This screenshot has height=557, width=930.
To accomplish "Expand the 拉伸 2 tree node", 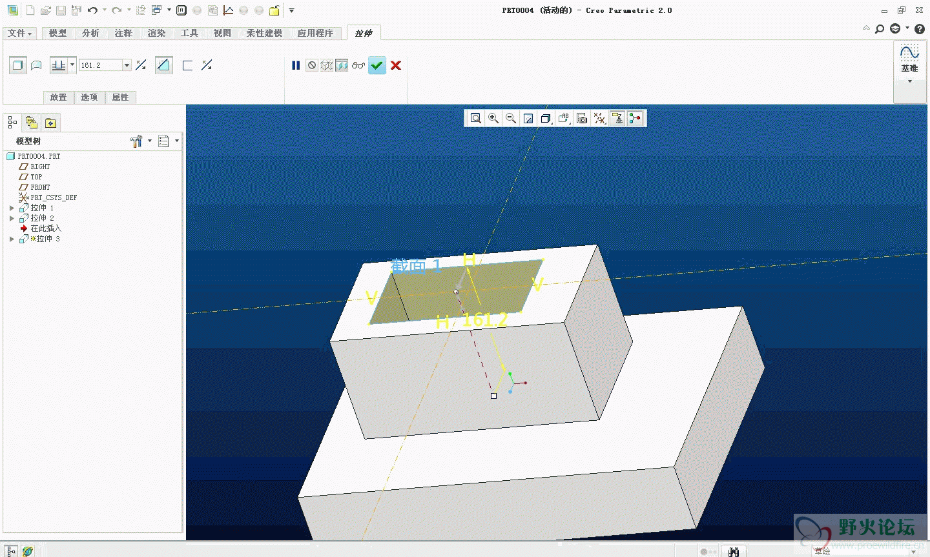I will (12, 218).
